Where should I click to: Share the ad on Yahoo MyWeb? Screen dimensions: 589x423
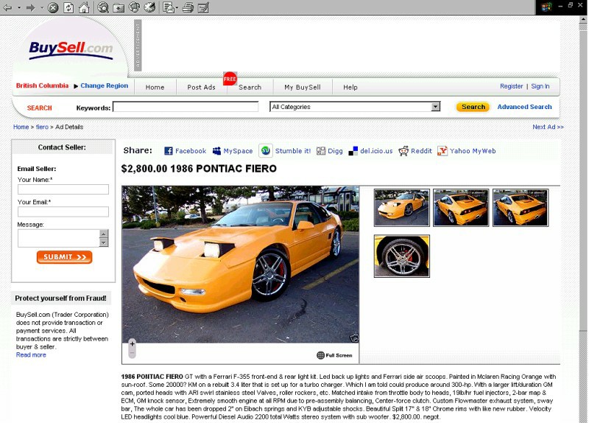click(x=467, y=151)
